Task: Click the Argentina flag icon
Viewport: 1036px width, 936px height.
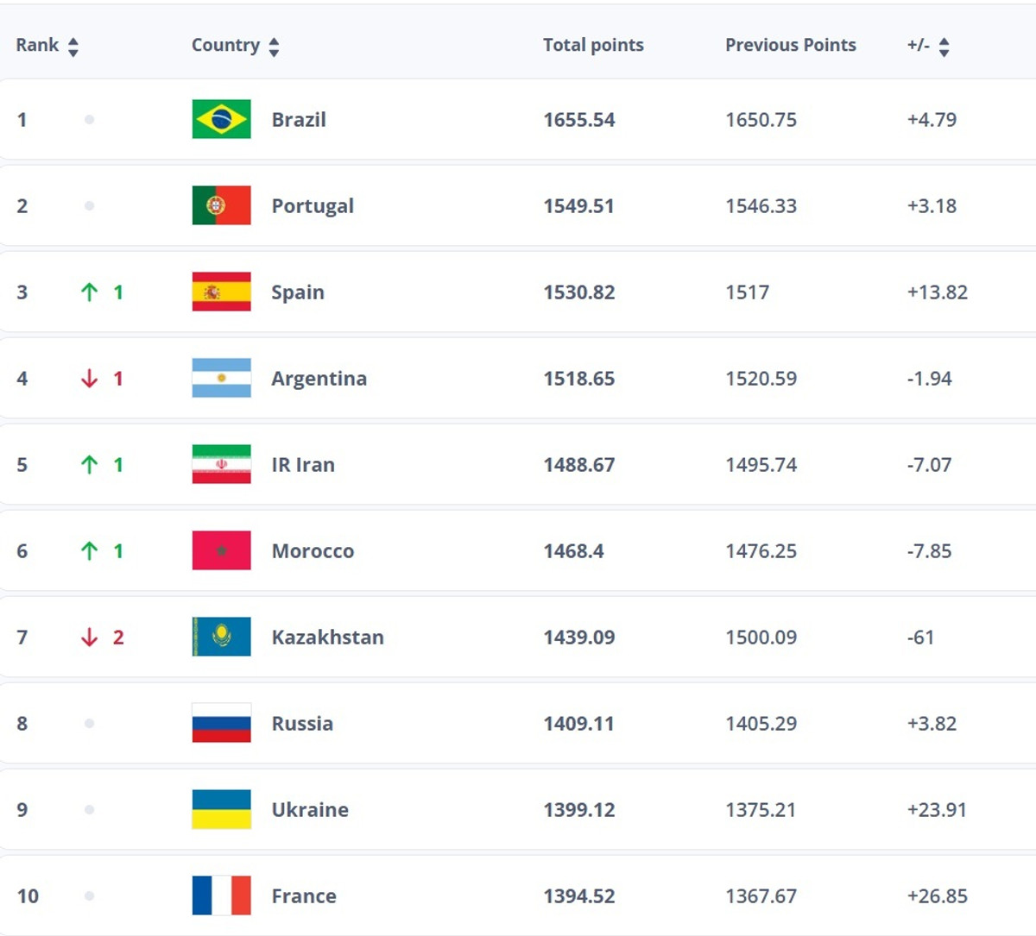Action: [221, 378]
